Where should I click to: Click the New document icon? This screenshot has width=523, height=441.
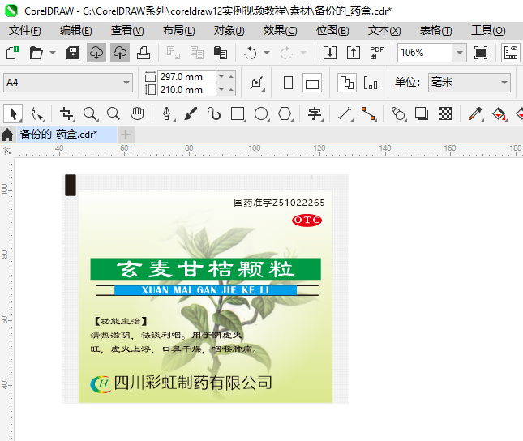pyautogui.click(x=13, y=53)
